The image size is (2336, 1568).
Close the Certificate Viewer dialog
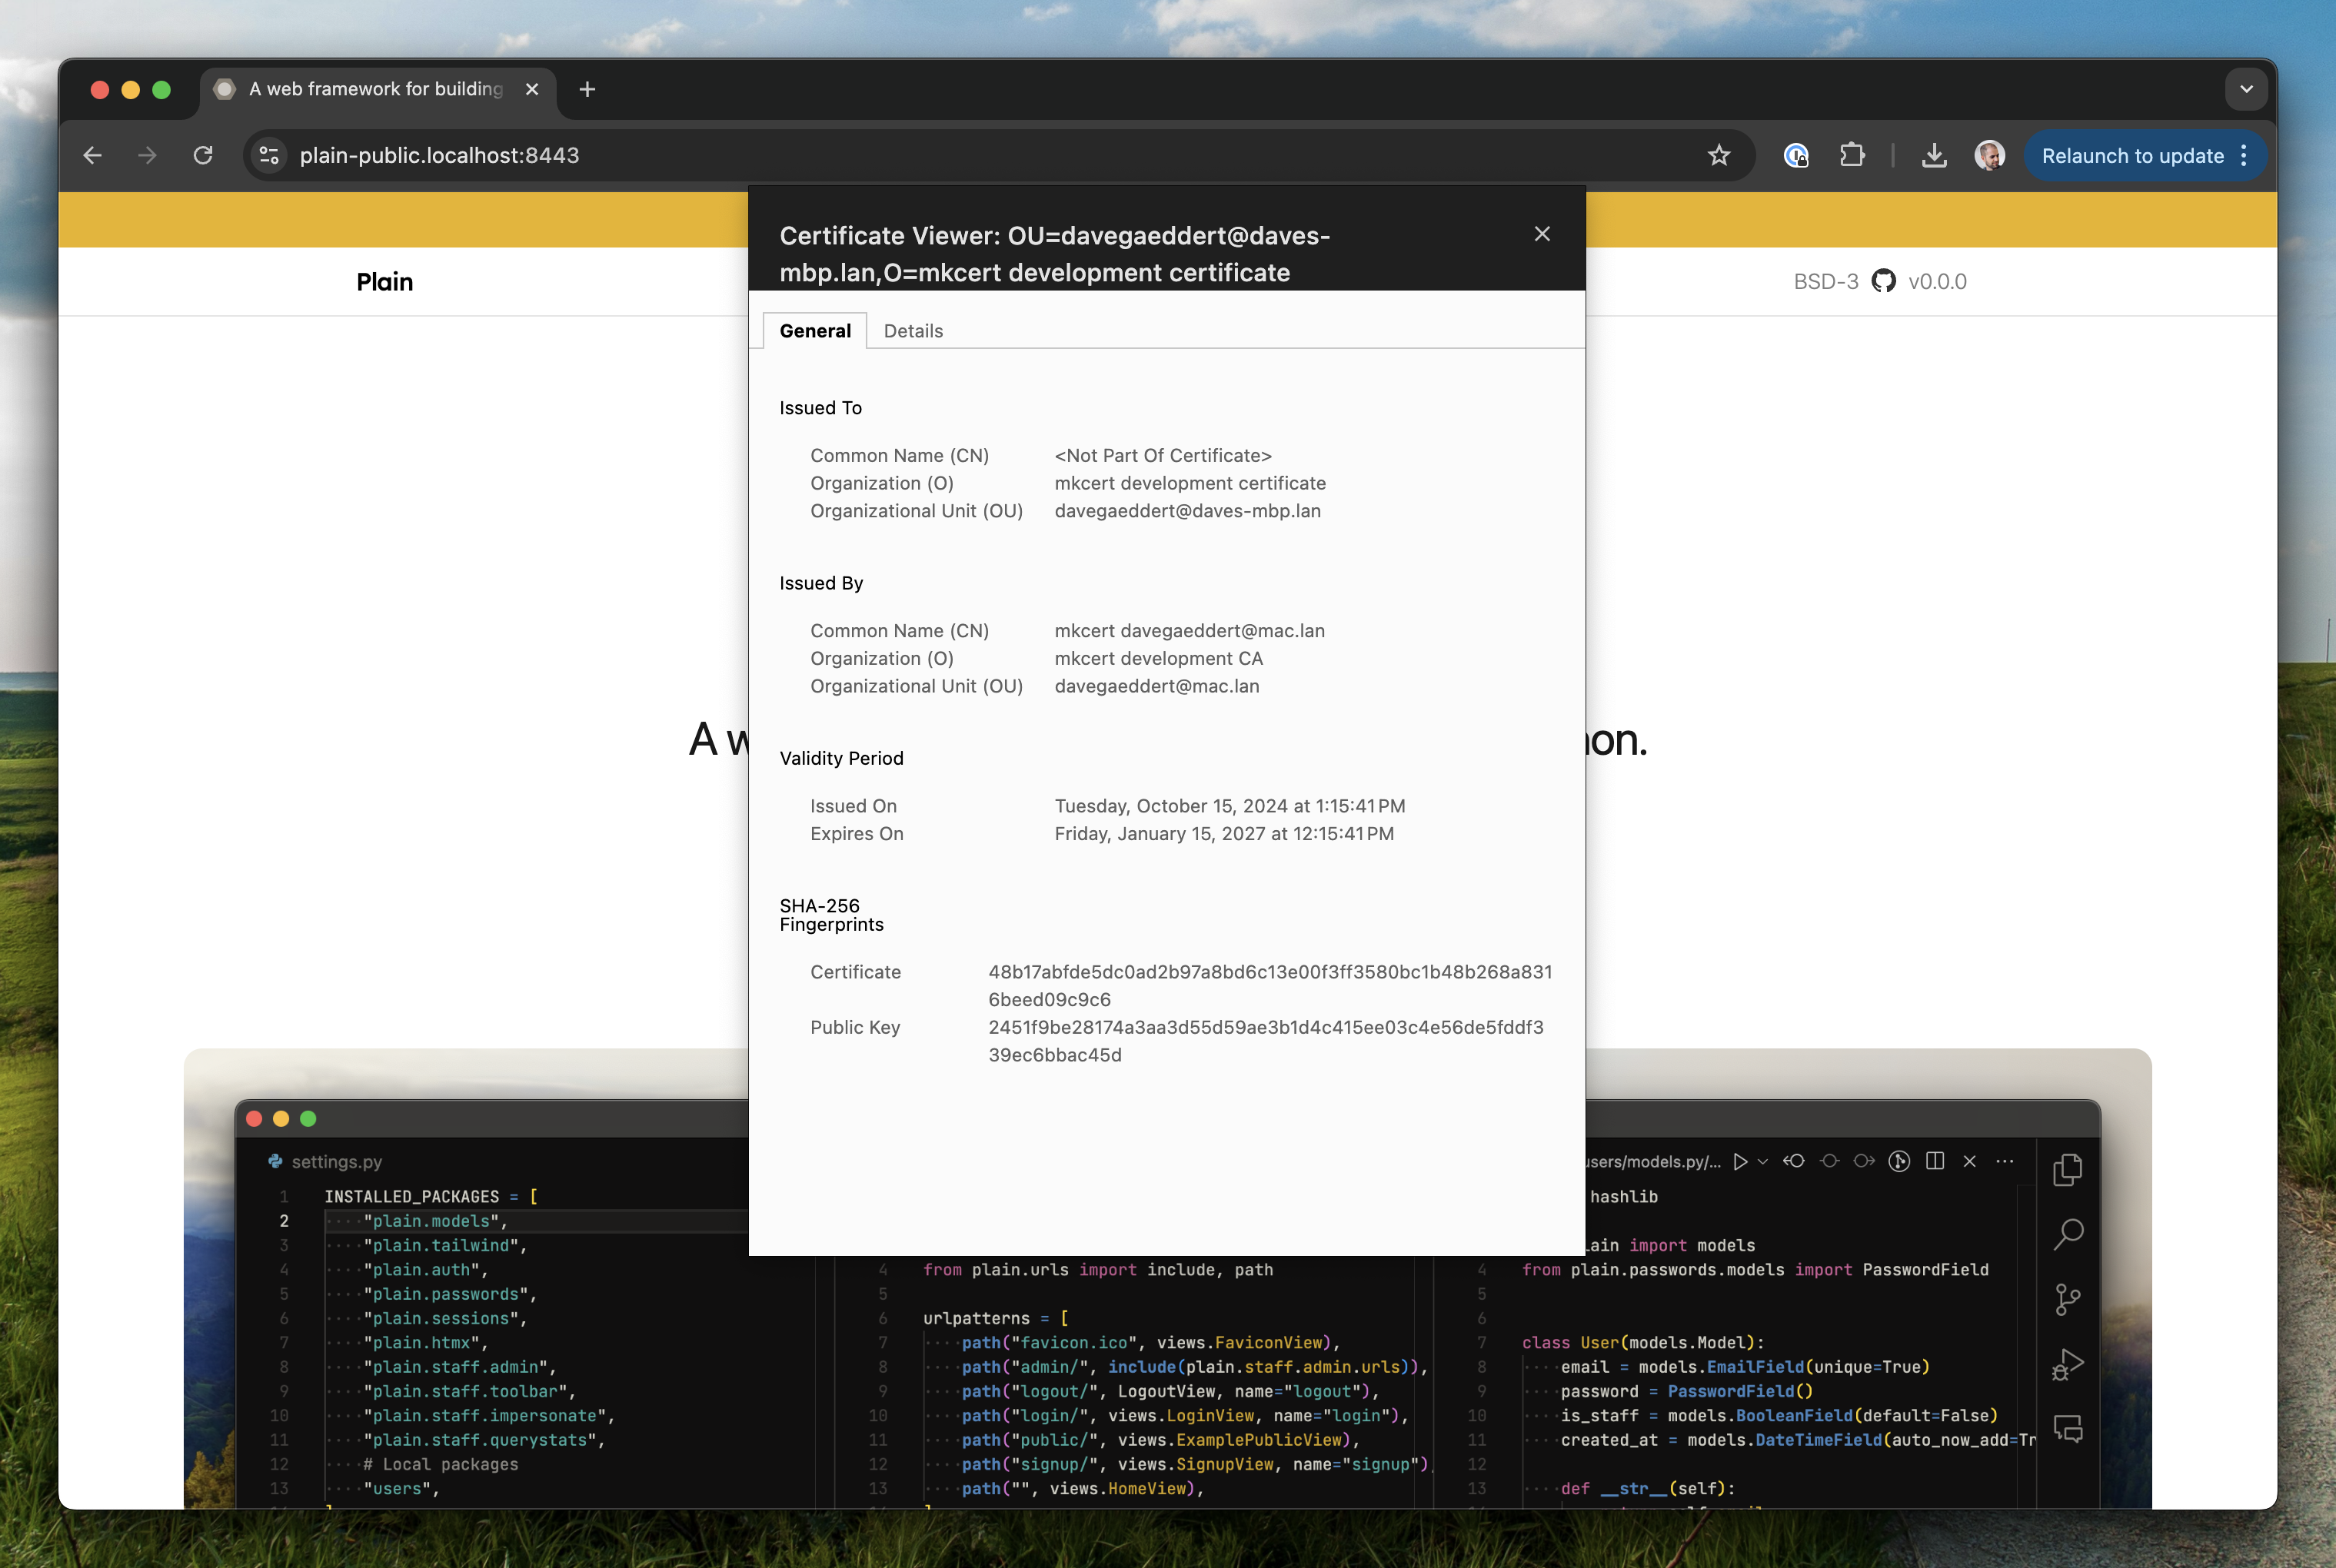[1542, 234]
